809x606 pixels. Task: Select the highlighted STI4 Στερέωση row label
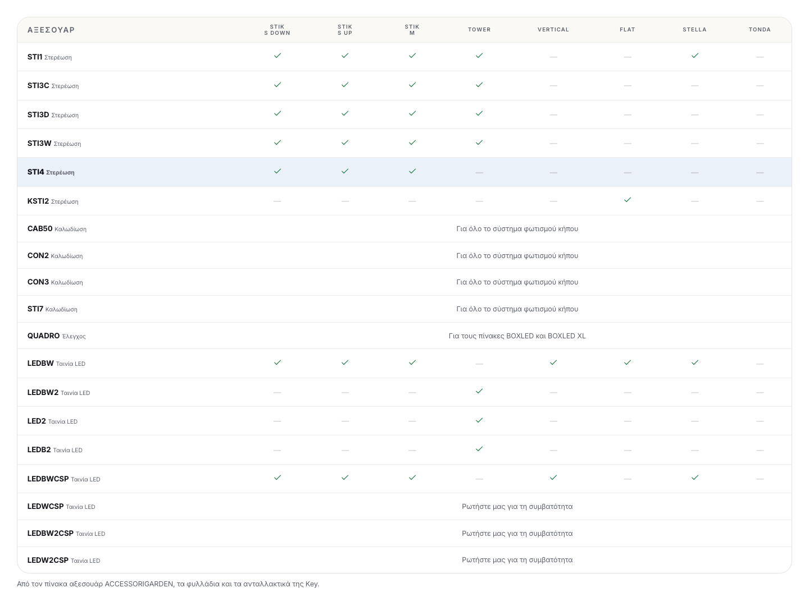(x=51, y=172)
